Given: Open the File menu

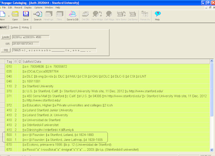Looking at the screenshot, I should 4,7.
